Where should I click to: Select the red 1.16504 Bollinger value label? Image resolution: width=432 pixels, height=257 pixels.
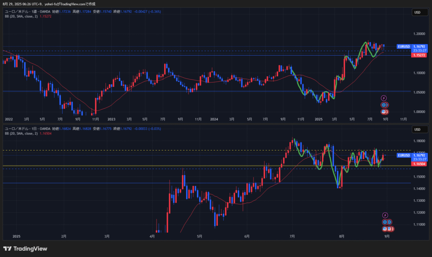[x=419, y=164]
